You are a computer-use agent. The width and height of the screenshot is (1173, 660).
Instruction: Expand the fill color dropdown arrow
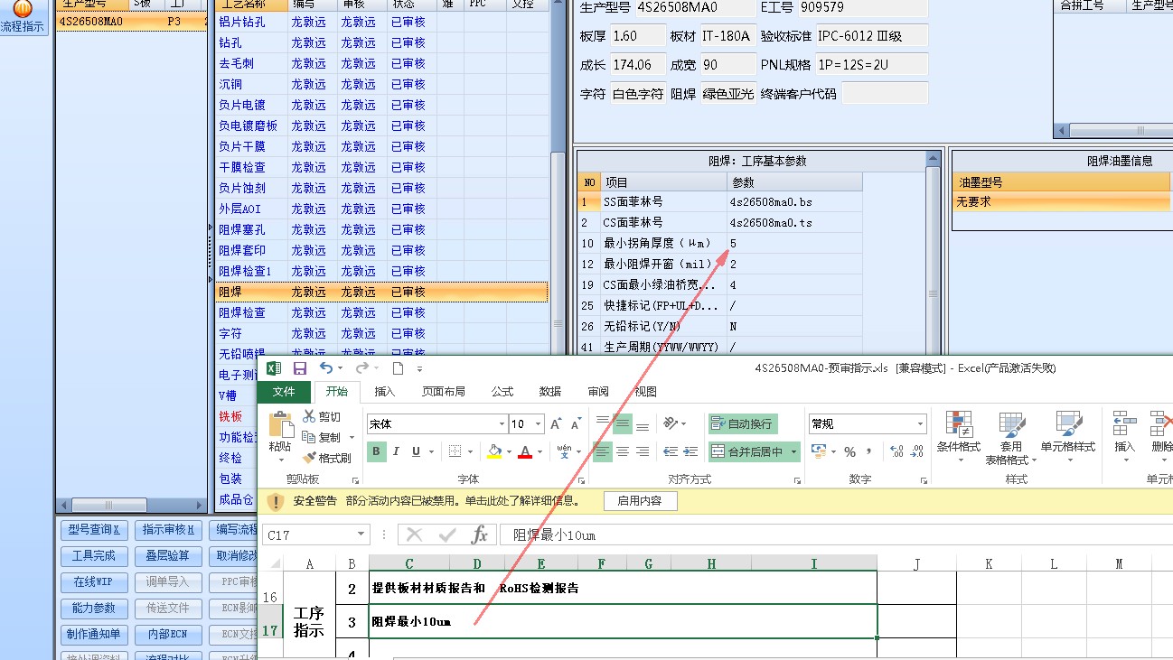click(509, 451)
